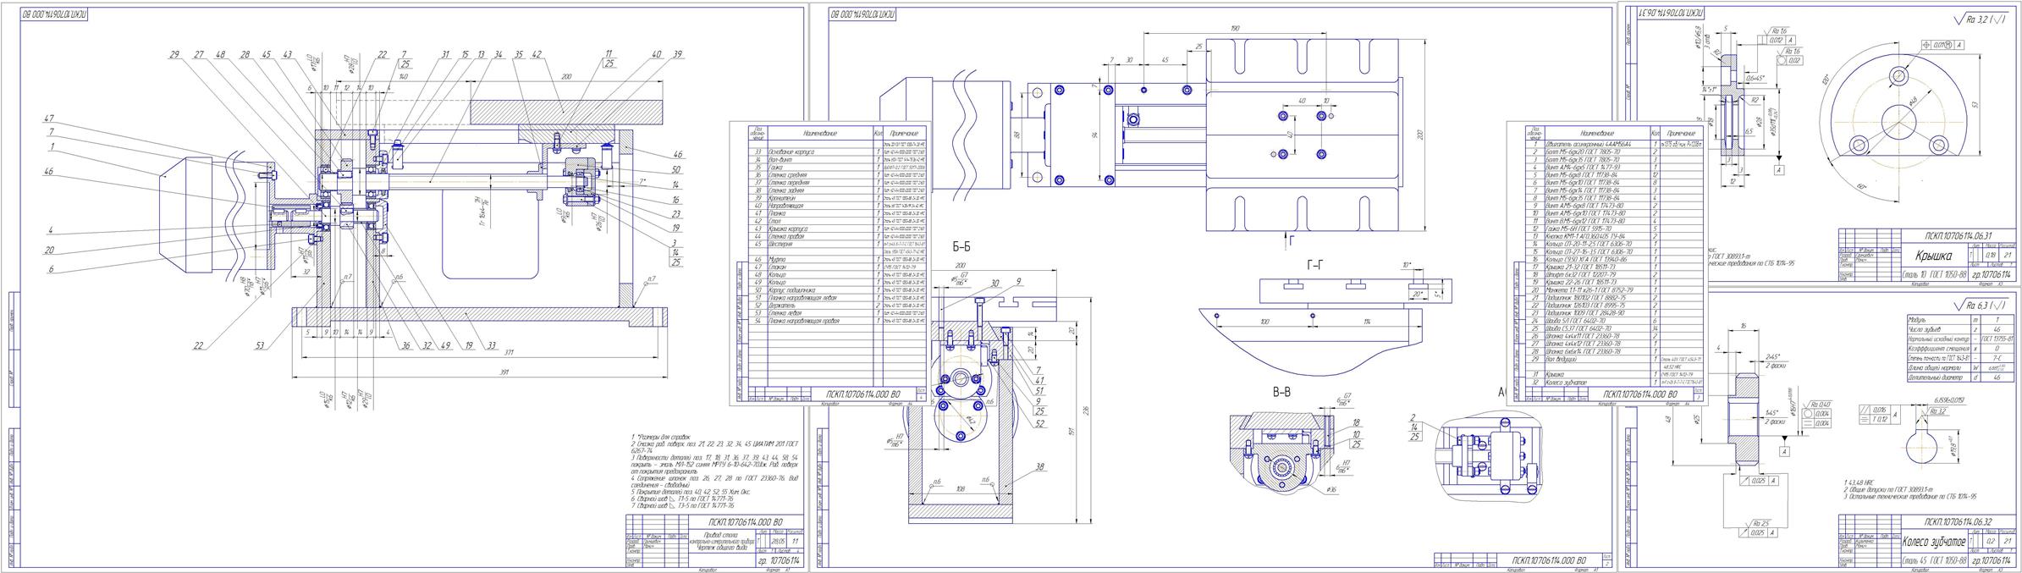
Task: Click the section label 'Б-Б'
Action: [x=961, y=247]
